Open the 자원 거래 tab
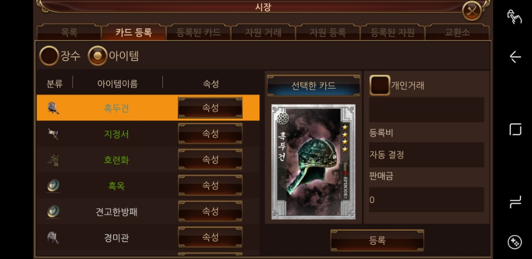Screen dimensions: 532x259 point(263,33)
